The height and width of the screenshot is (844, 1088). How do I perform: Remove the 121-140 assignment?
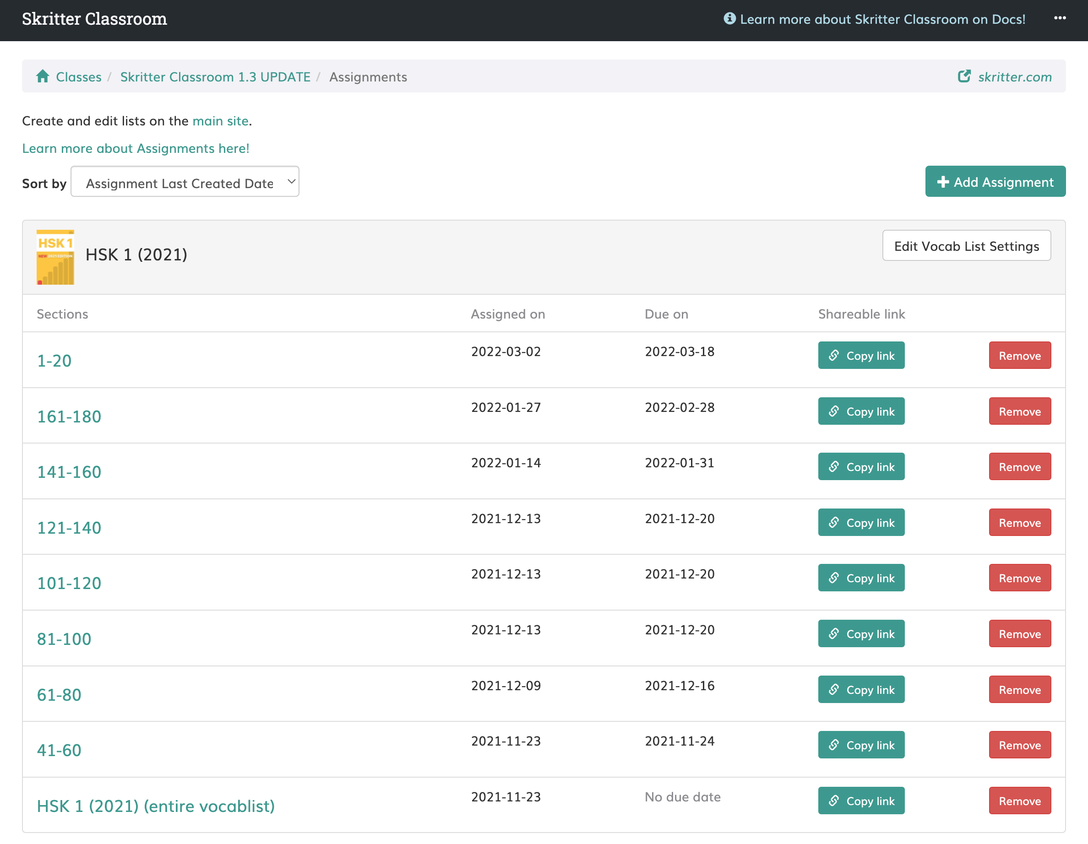[1020, 522]
